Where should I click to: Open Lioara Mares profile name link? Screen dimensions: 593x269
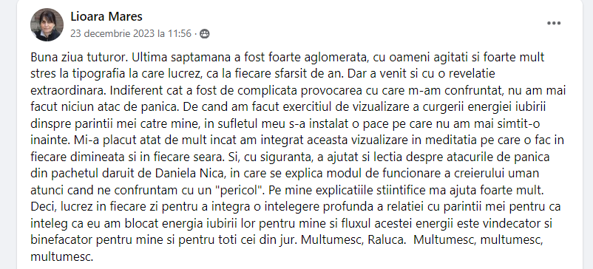(106, 16)
